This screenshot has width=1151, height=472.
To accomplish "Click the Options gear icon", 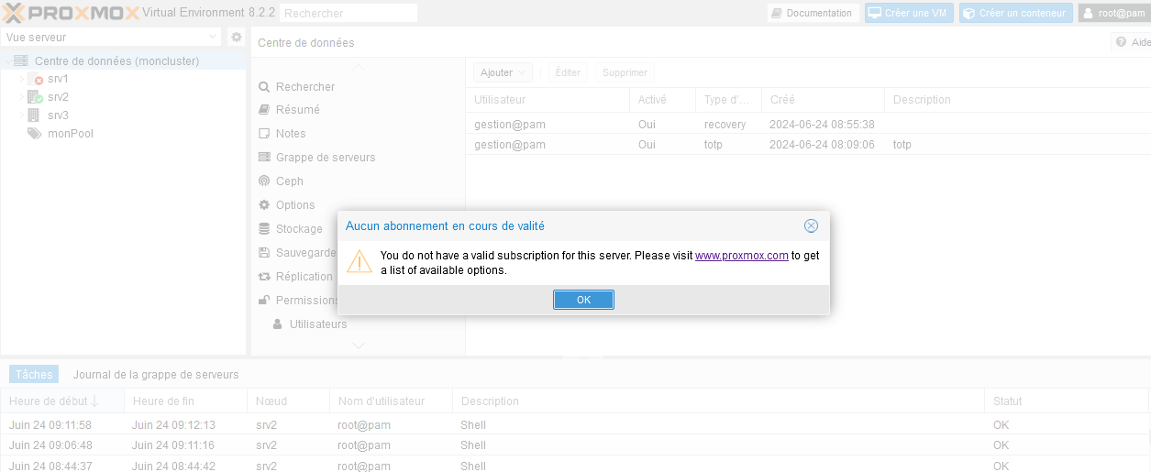I will [264, 205].
